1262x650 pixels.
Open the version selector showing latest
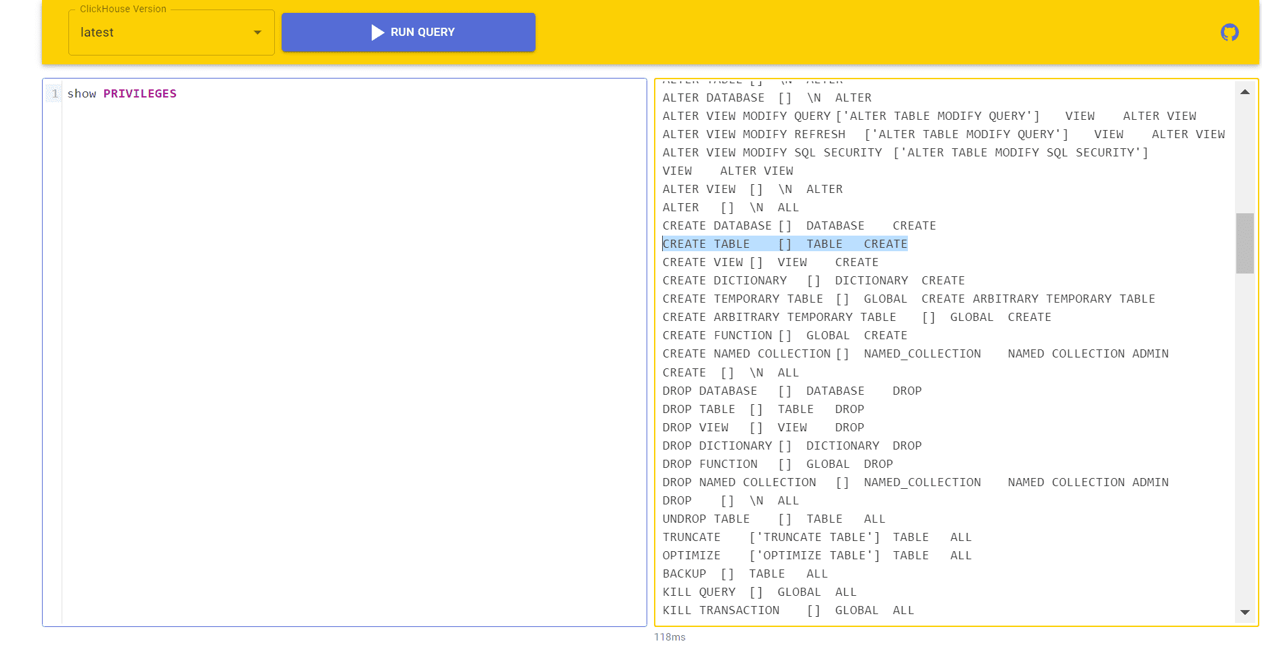coord(162,32)
